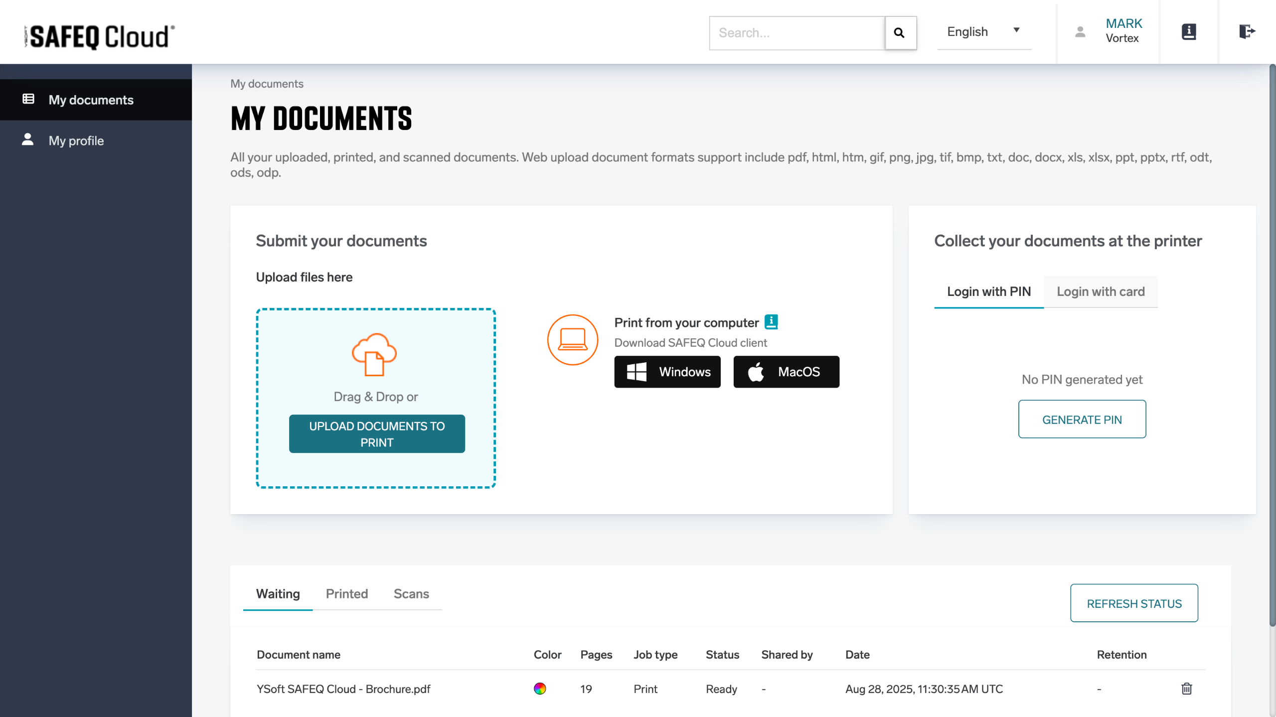The width and height of the screenshot is (1276, 717).
Task: Click the rainbow color indicator for Brochure.pdf
Action: (540, 689)
